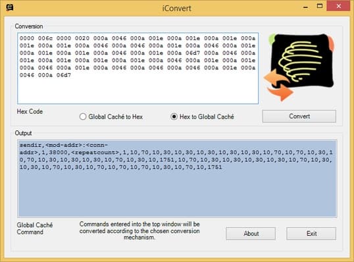Click the 'Hex Code' label
This screenshot has width=354, height=262.
point(30,111)
